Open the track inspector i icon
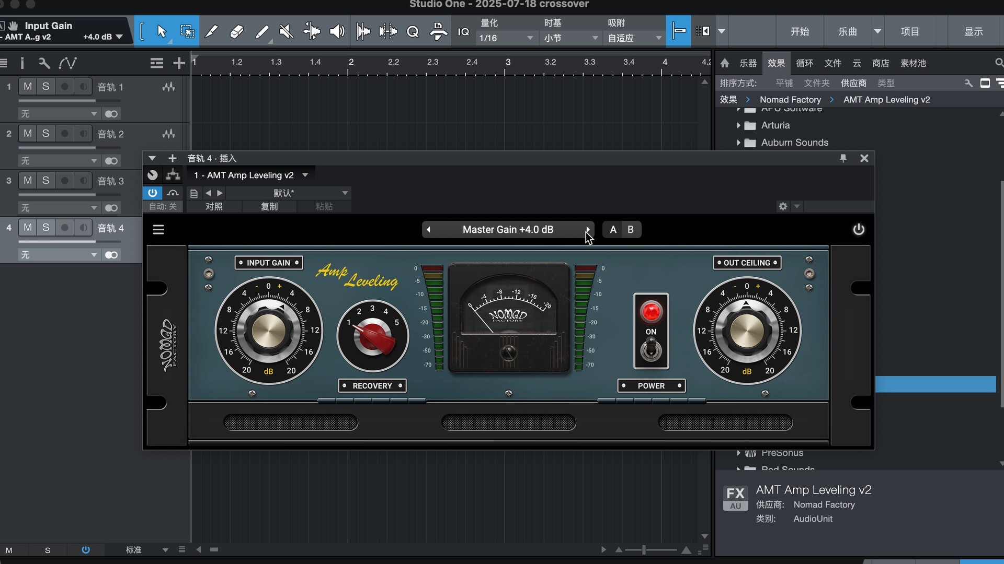Screen dimensions: 1004x564 22,63
